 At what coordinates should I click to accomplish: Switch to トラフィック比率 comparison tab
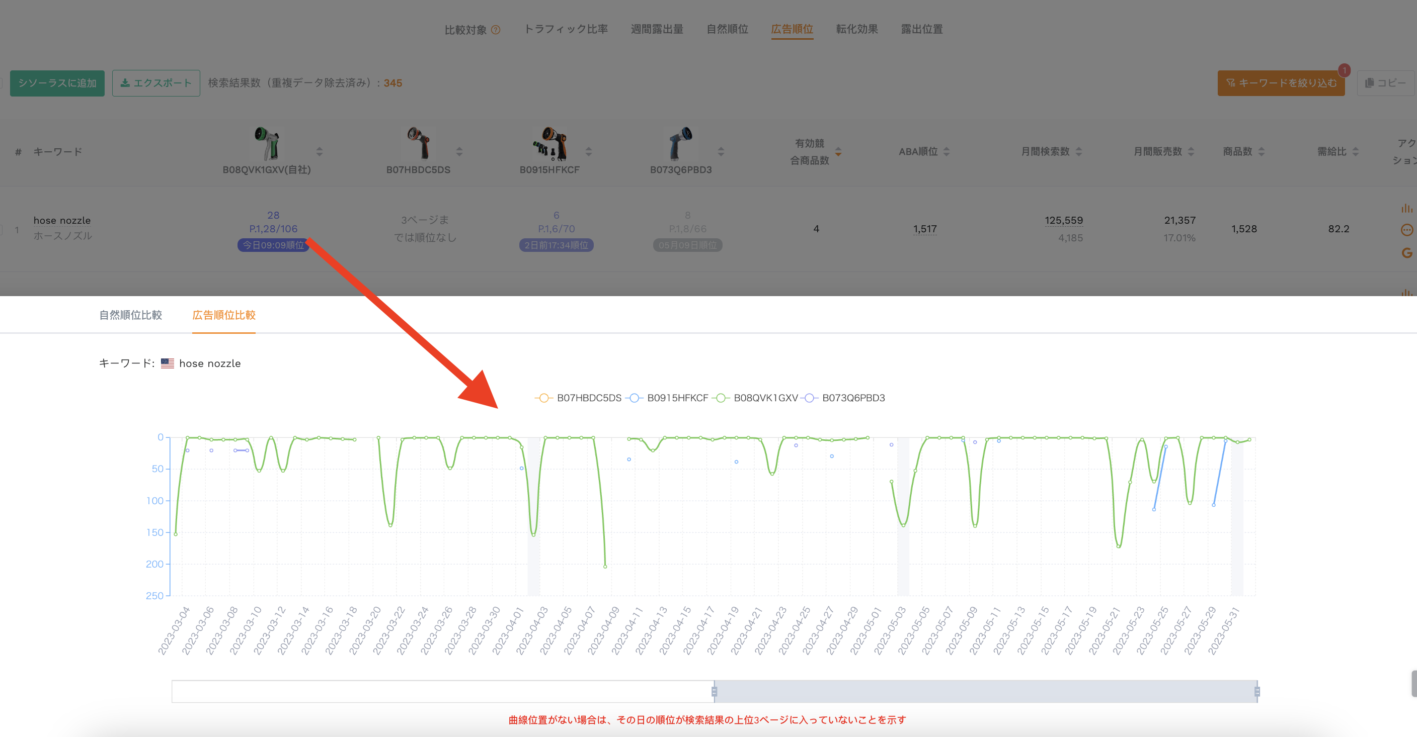point(566,29)
